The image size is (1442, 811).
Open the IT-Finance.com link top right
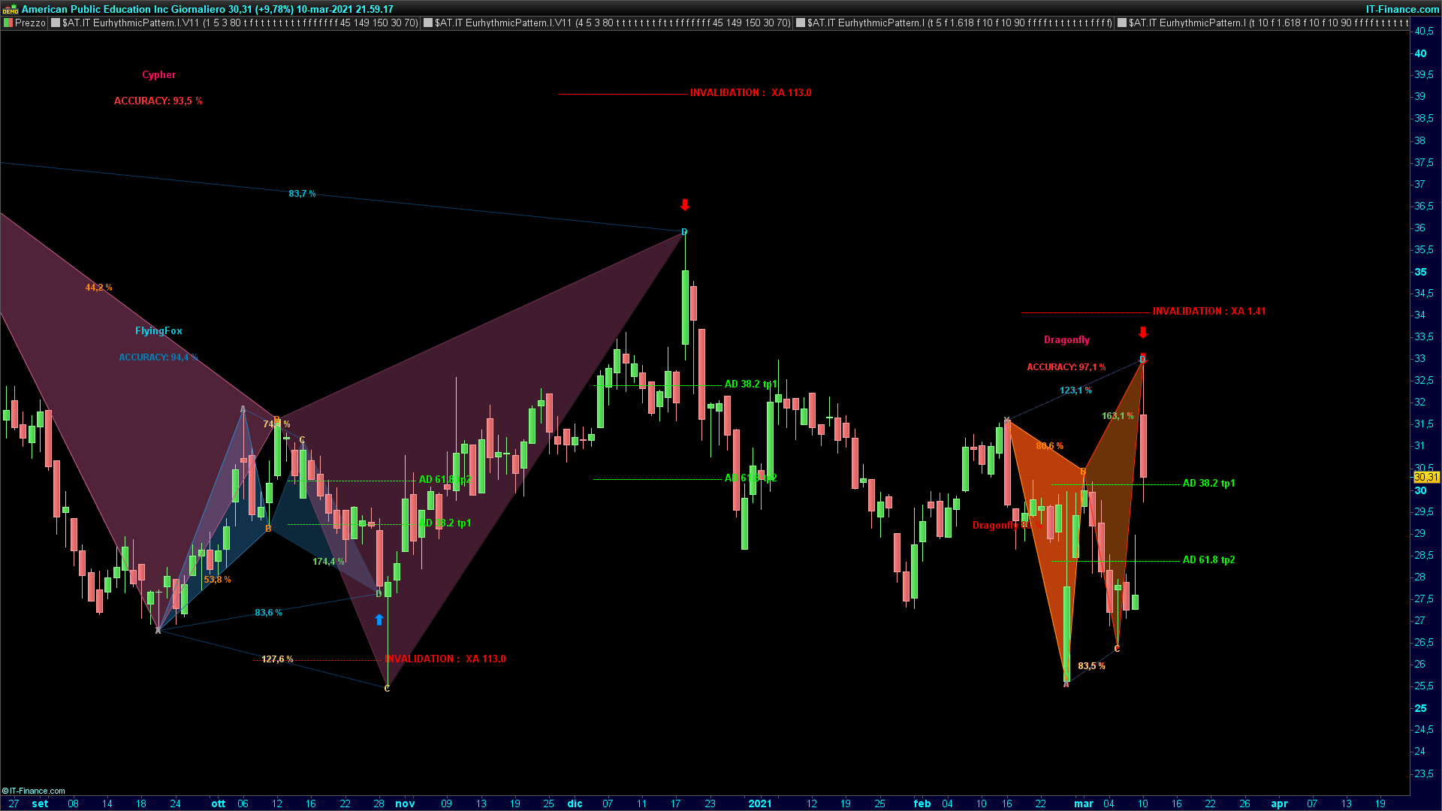click(1401, 9)
